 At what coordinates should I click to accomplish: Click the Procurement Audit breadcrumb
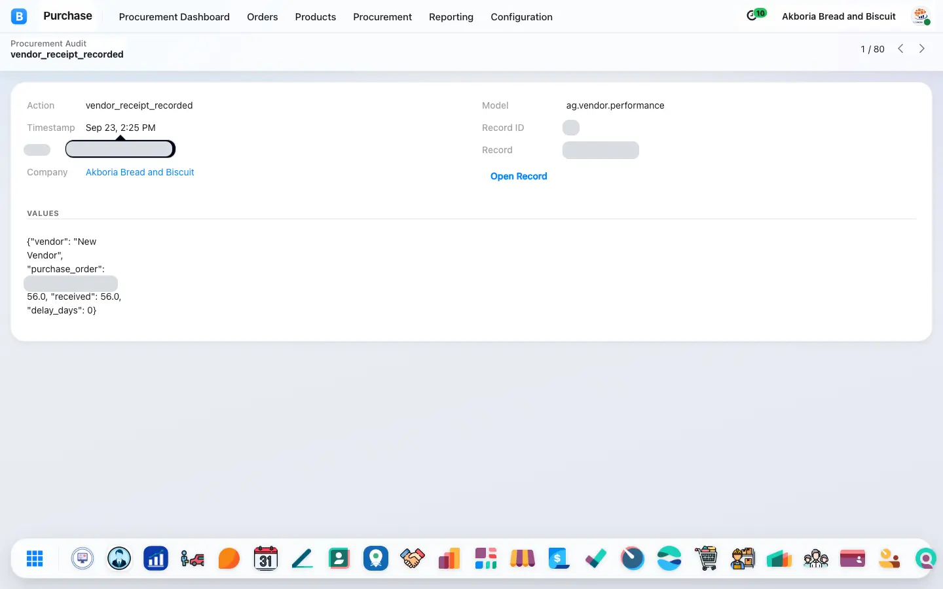pos(48,43)
